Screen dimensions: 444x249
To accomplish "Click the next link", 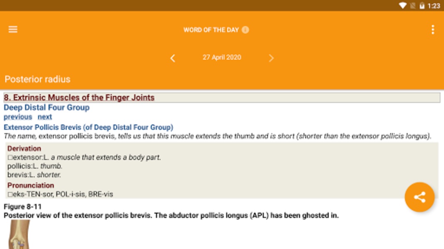I will [x=45, y=117].
